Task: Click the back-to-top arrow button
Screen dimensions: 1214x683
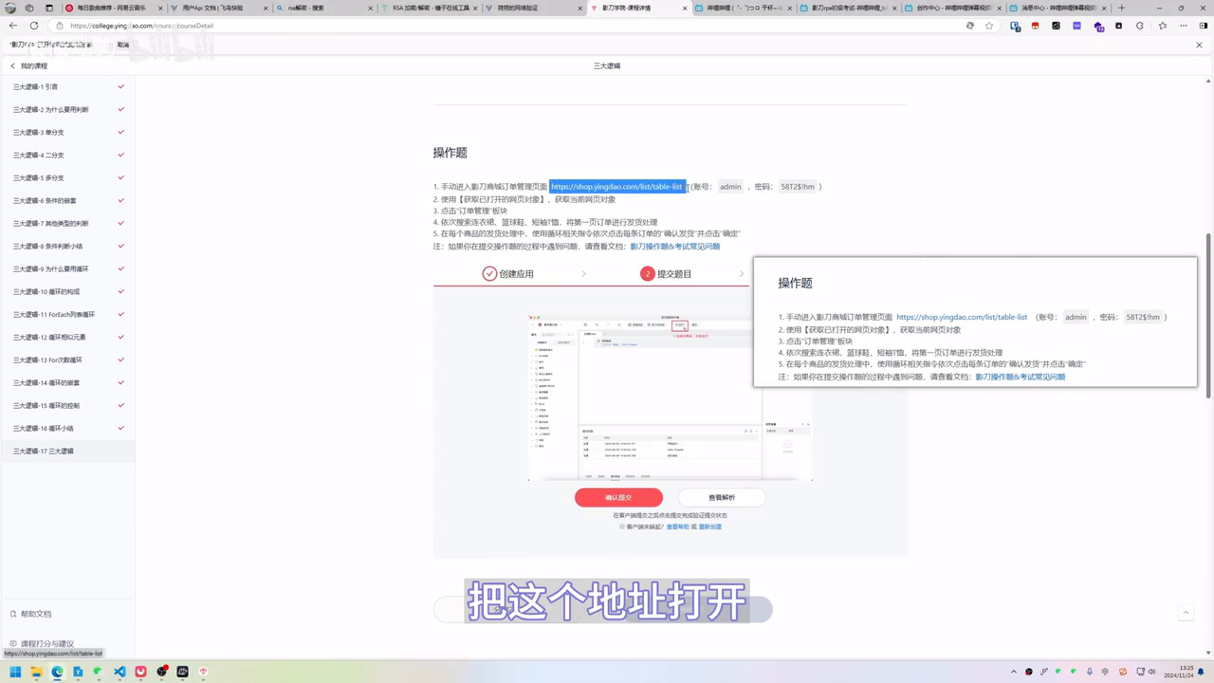Action: click(x=1185, y=614)
